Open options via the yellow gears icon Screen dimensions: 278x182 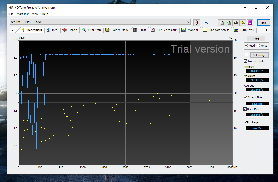243,23
